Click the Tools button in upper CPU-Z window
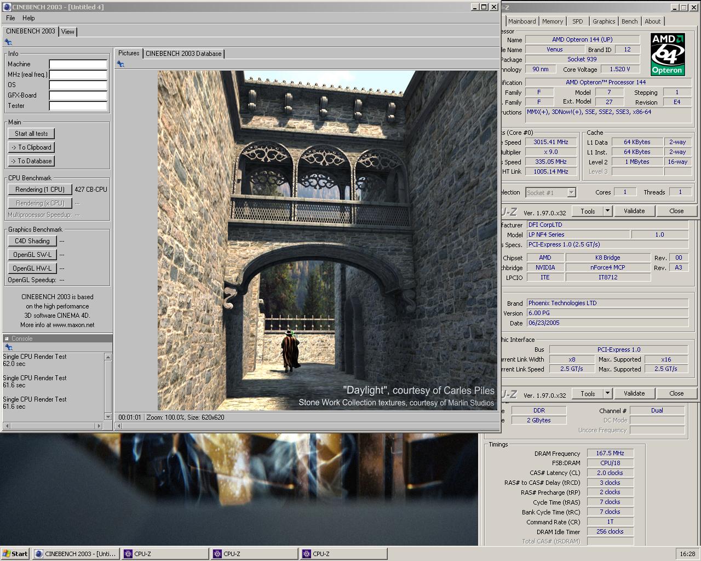The image size is (701, 561). pyautogui.click(x=588, y=211)
